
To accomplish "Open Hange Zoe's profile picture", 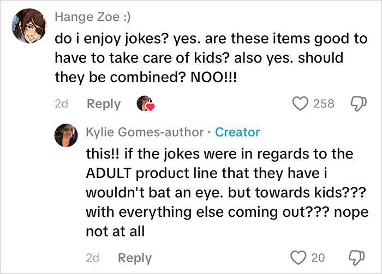I will [x=27, y=25].
